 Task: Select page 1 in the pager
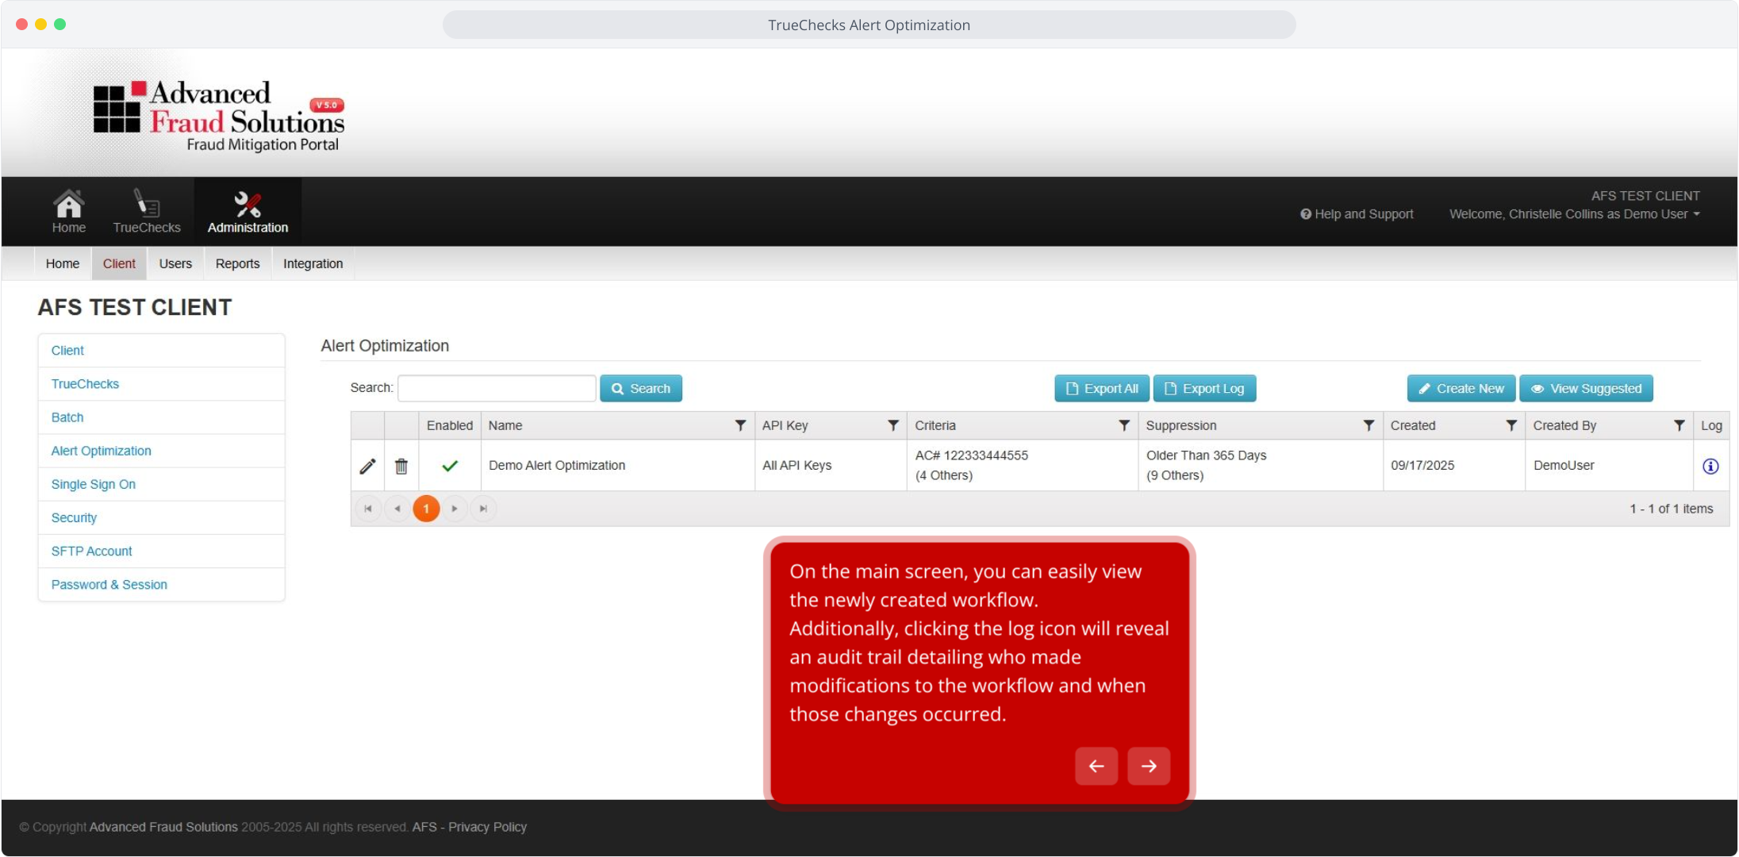point(426,509)
